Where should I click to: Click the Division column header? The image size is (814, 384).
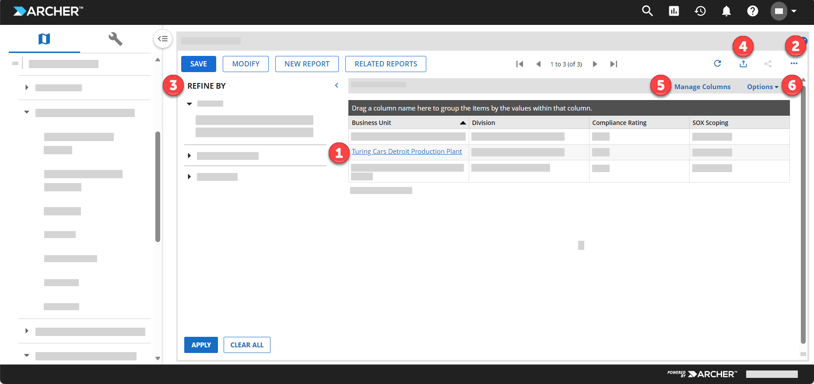(x=529, y=123)
